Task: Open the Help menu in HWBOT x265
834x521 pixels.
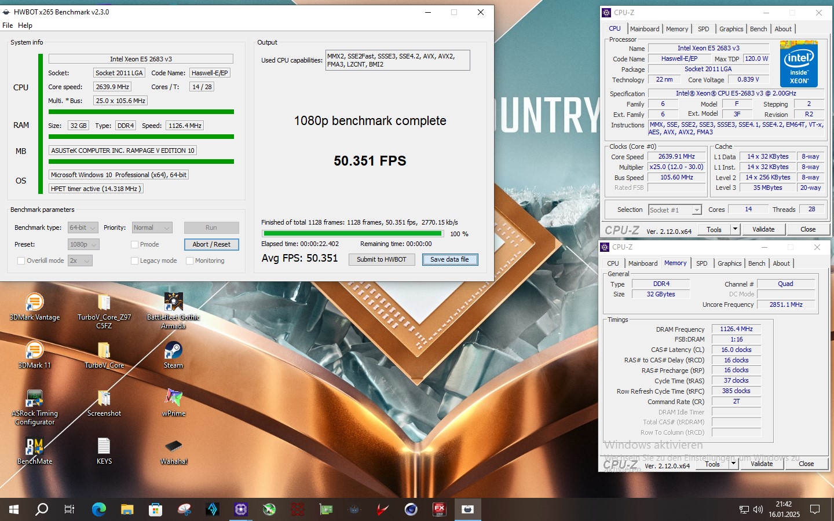Action: click(25, 25)
